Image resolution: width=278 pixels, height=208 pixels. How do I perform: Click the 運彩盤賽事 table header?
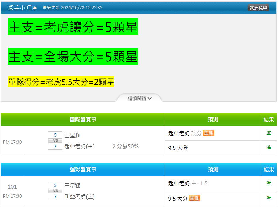83,170
